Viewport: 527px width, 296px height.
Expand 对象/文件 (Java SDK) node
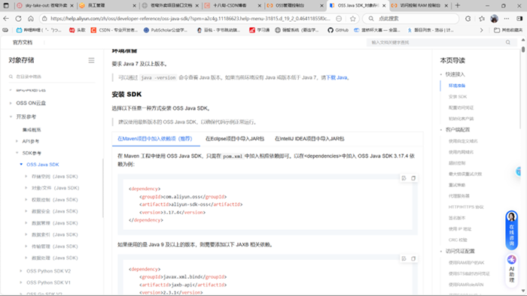click(x=26, y=188)
